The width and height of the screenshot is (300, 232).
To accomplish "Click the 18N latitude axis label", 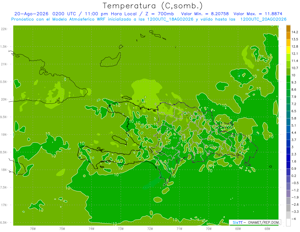I will (3, 170).
